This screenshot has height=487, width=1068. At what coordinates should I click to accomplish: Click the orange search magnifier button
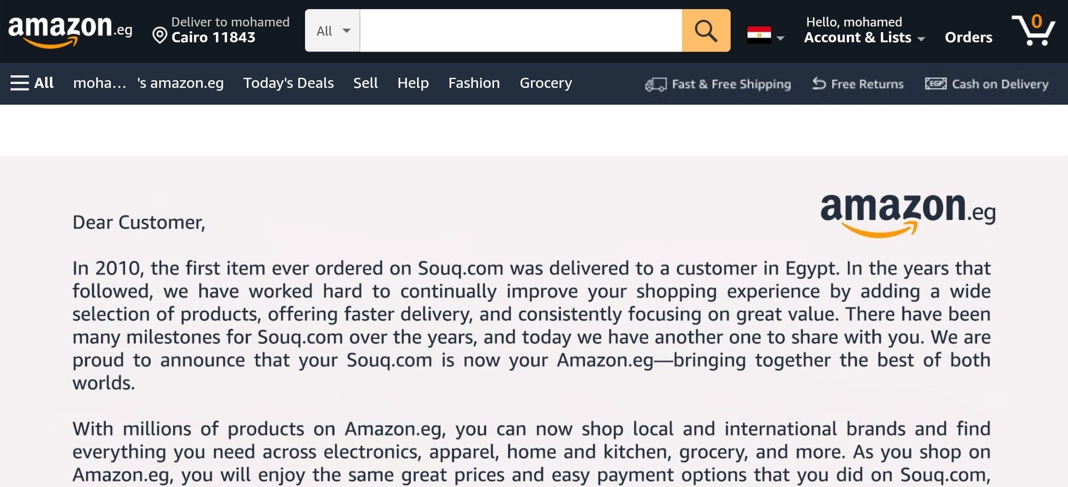coord(706,31)
